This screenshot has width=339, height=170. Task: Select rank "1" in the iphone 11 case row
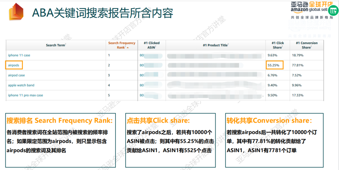(109, 55)
